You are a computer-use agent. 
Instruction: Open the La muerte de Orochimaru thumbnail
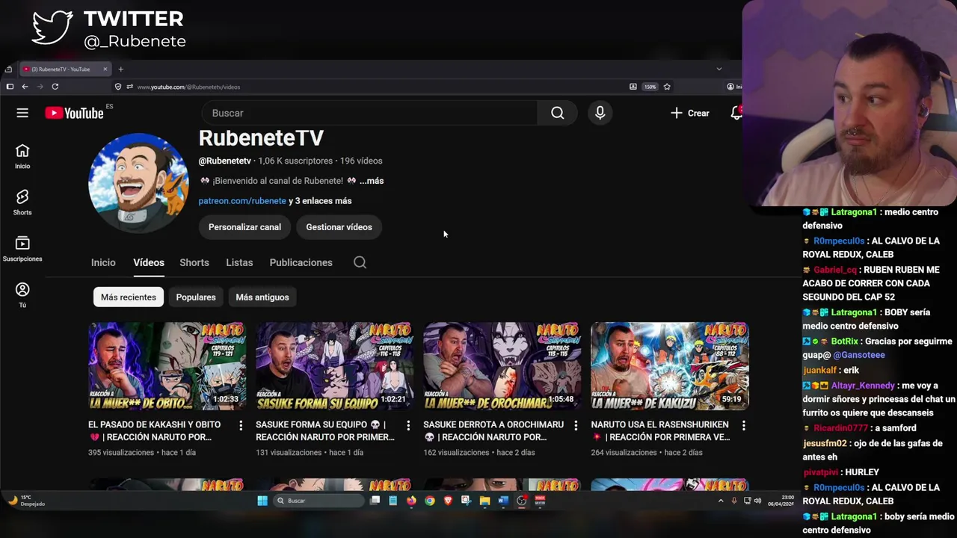pyautogui.click(x=502, y=366)
